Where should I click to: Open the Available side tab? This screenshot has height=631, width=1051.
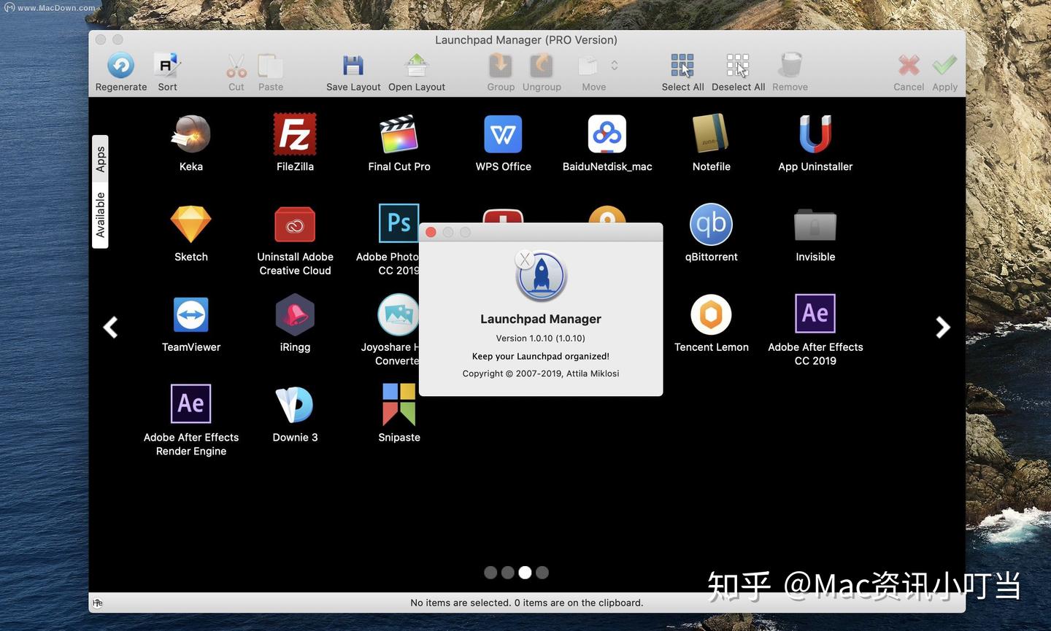[100, 214]
